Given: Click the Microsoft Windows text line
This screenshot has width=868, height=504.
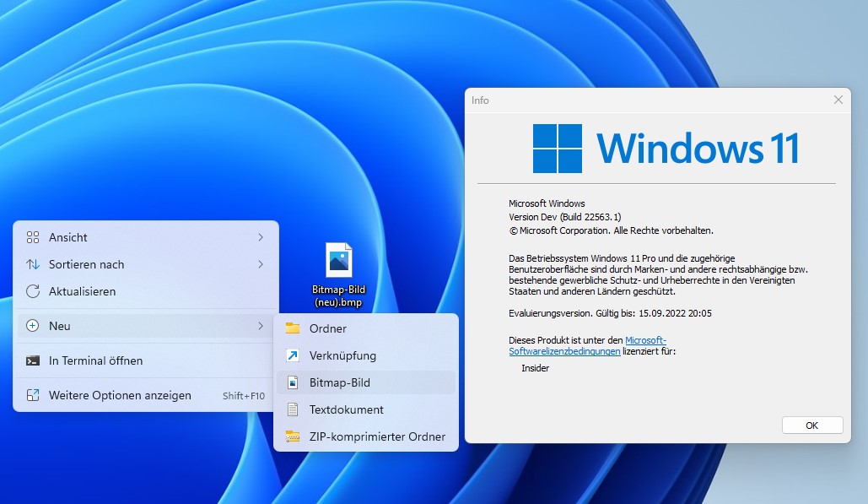Looking at the screenshot, I should (547, 203).
